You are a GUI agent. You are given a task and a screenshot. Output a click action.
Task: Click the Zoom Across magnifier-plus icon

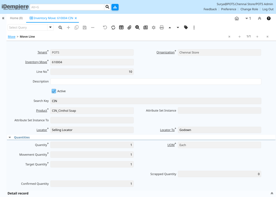[137, 27]
